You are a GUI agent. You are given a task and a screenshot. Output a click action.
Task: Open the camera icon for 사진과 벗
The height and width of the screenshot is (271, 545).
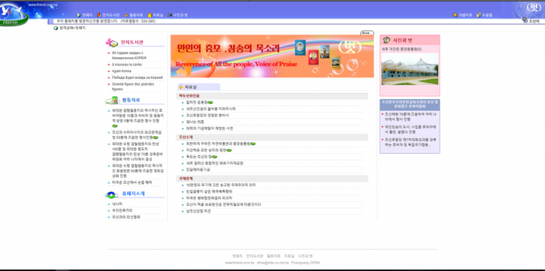[x=170, y=14]
